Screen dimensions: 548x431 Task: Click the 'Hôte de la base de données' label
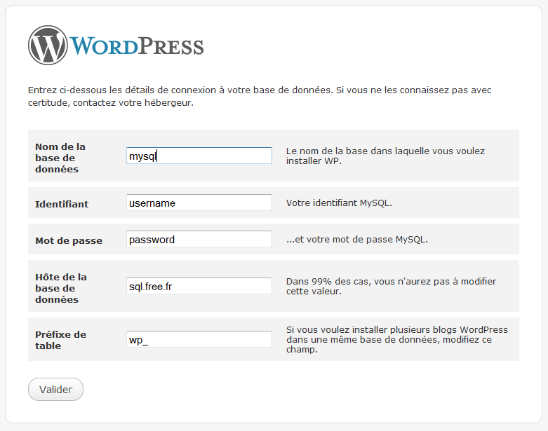(x=61, y=288)
